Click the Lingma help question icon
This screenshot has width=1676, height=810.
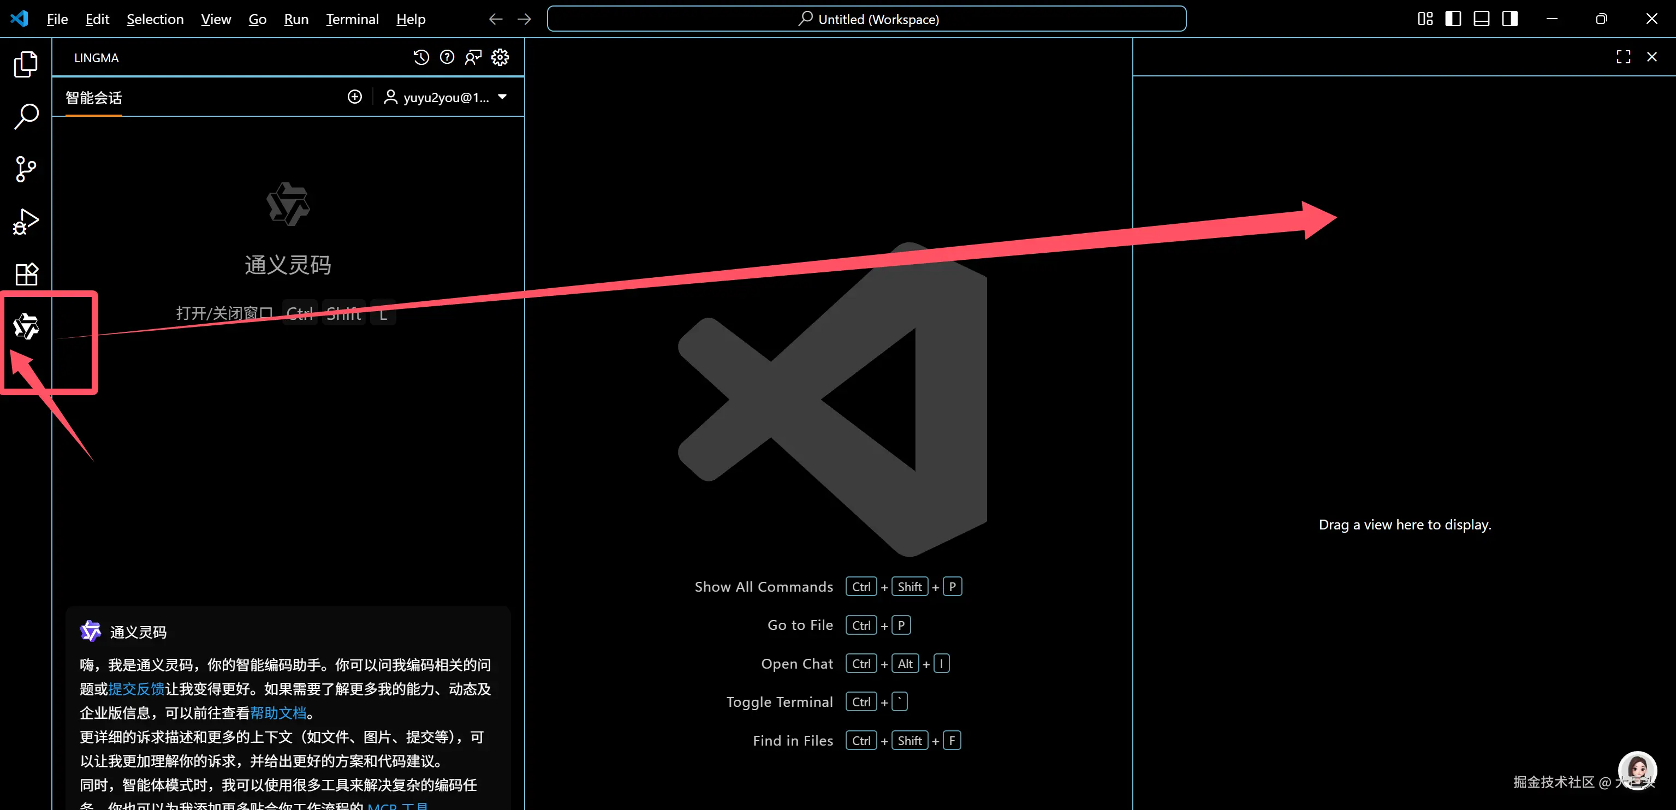pyautogui.click(x=447, y=57)
